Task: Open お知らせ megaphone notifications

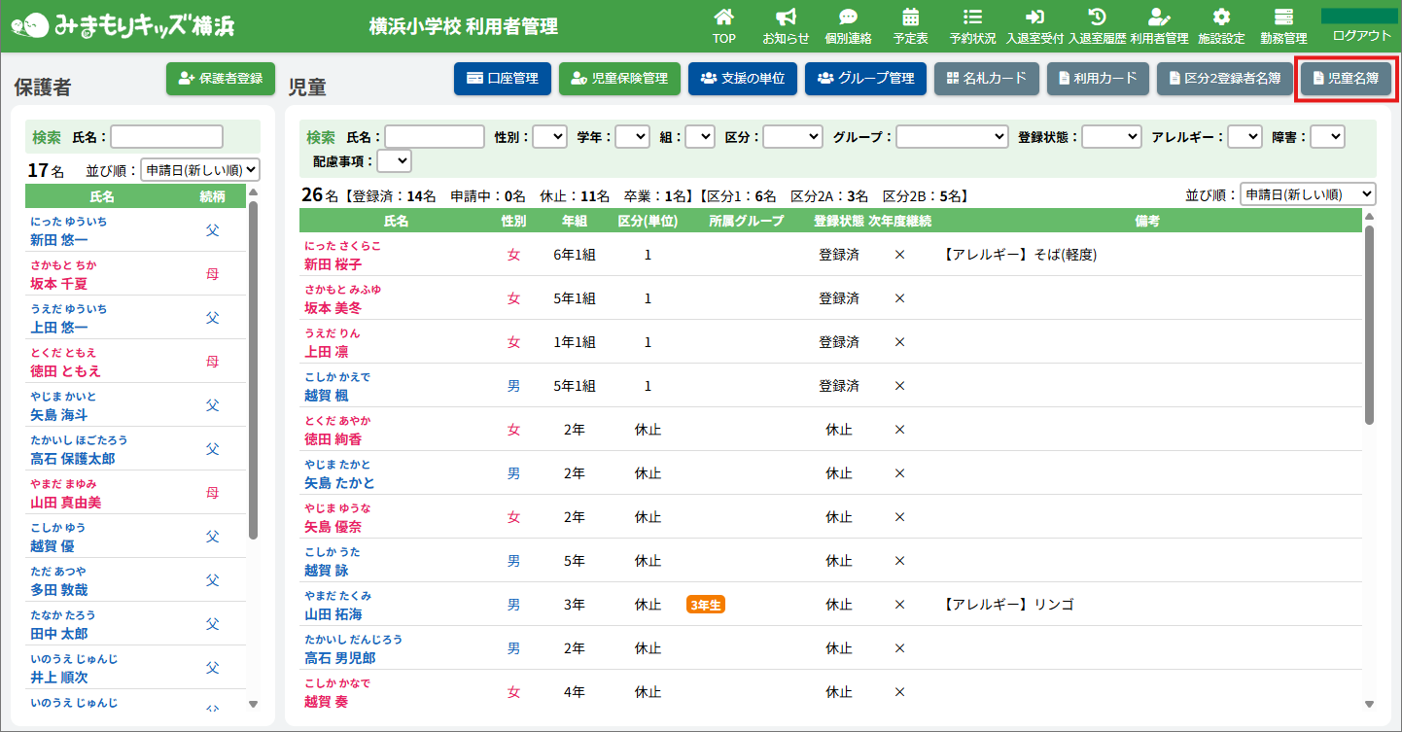Action: [x=786, y=17]
